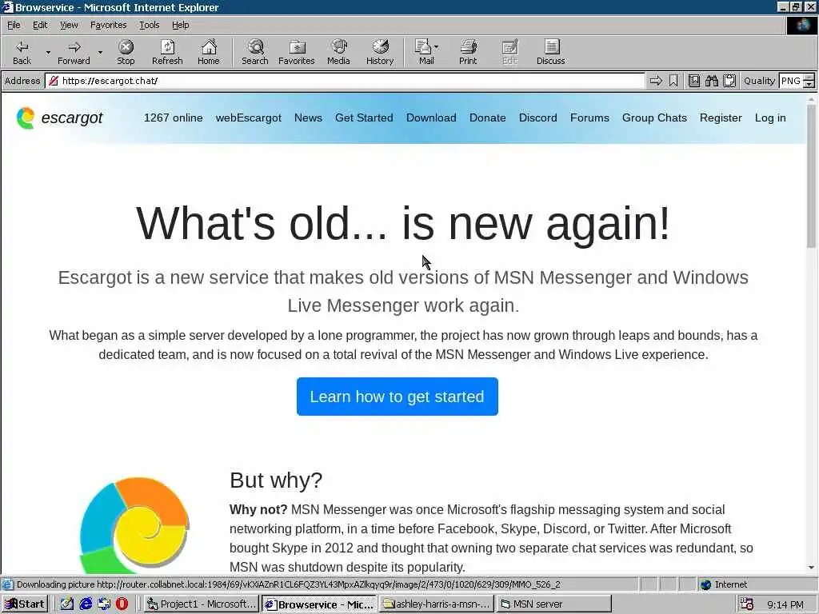
Task: Click the escargot snail logo in header
Action: (x=25, y=118)
